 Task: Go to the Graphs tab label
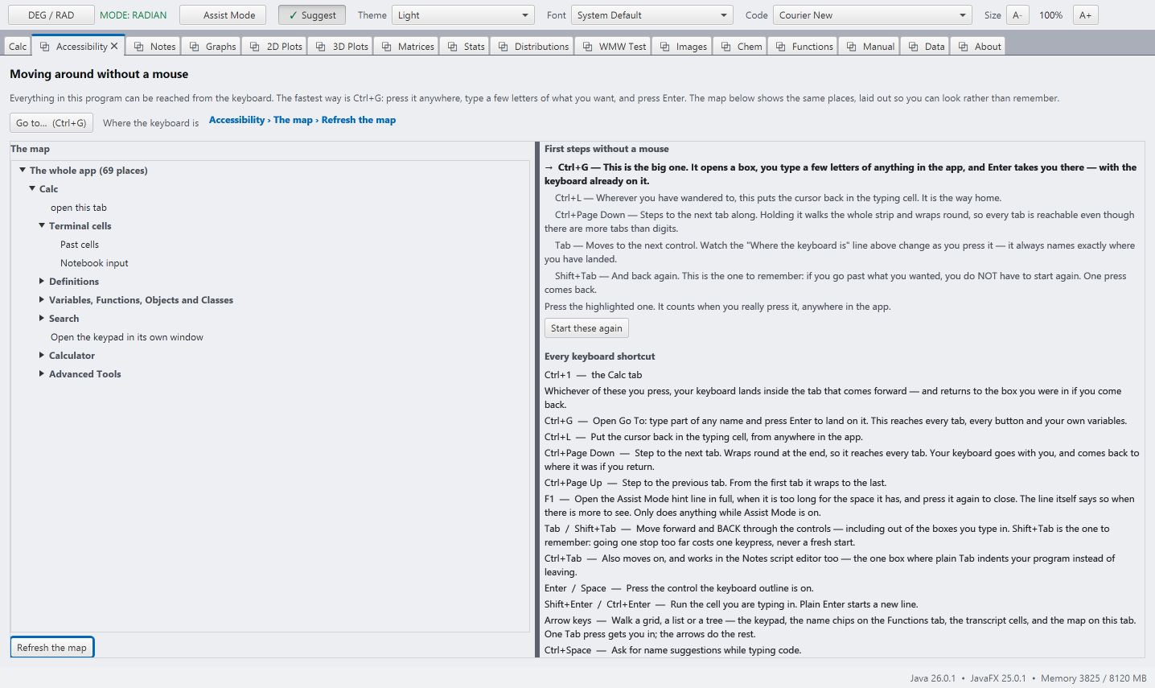(220, 47)
